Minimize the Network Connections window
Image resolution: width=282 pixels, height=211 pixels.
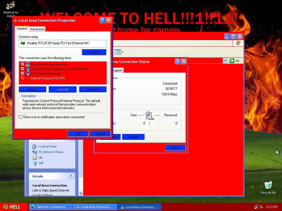point(227,37)
